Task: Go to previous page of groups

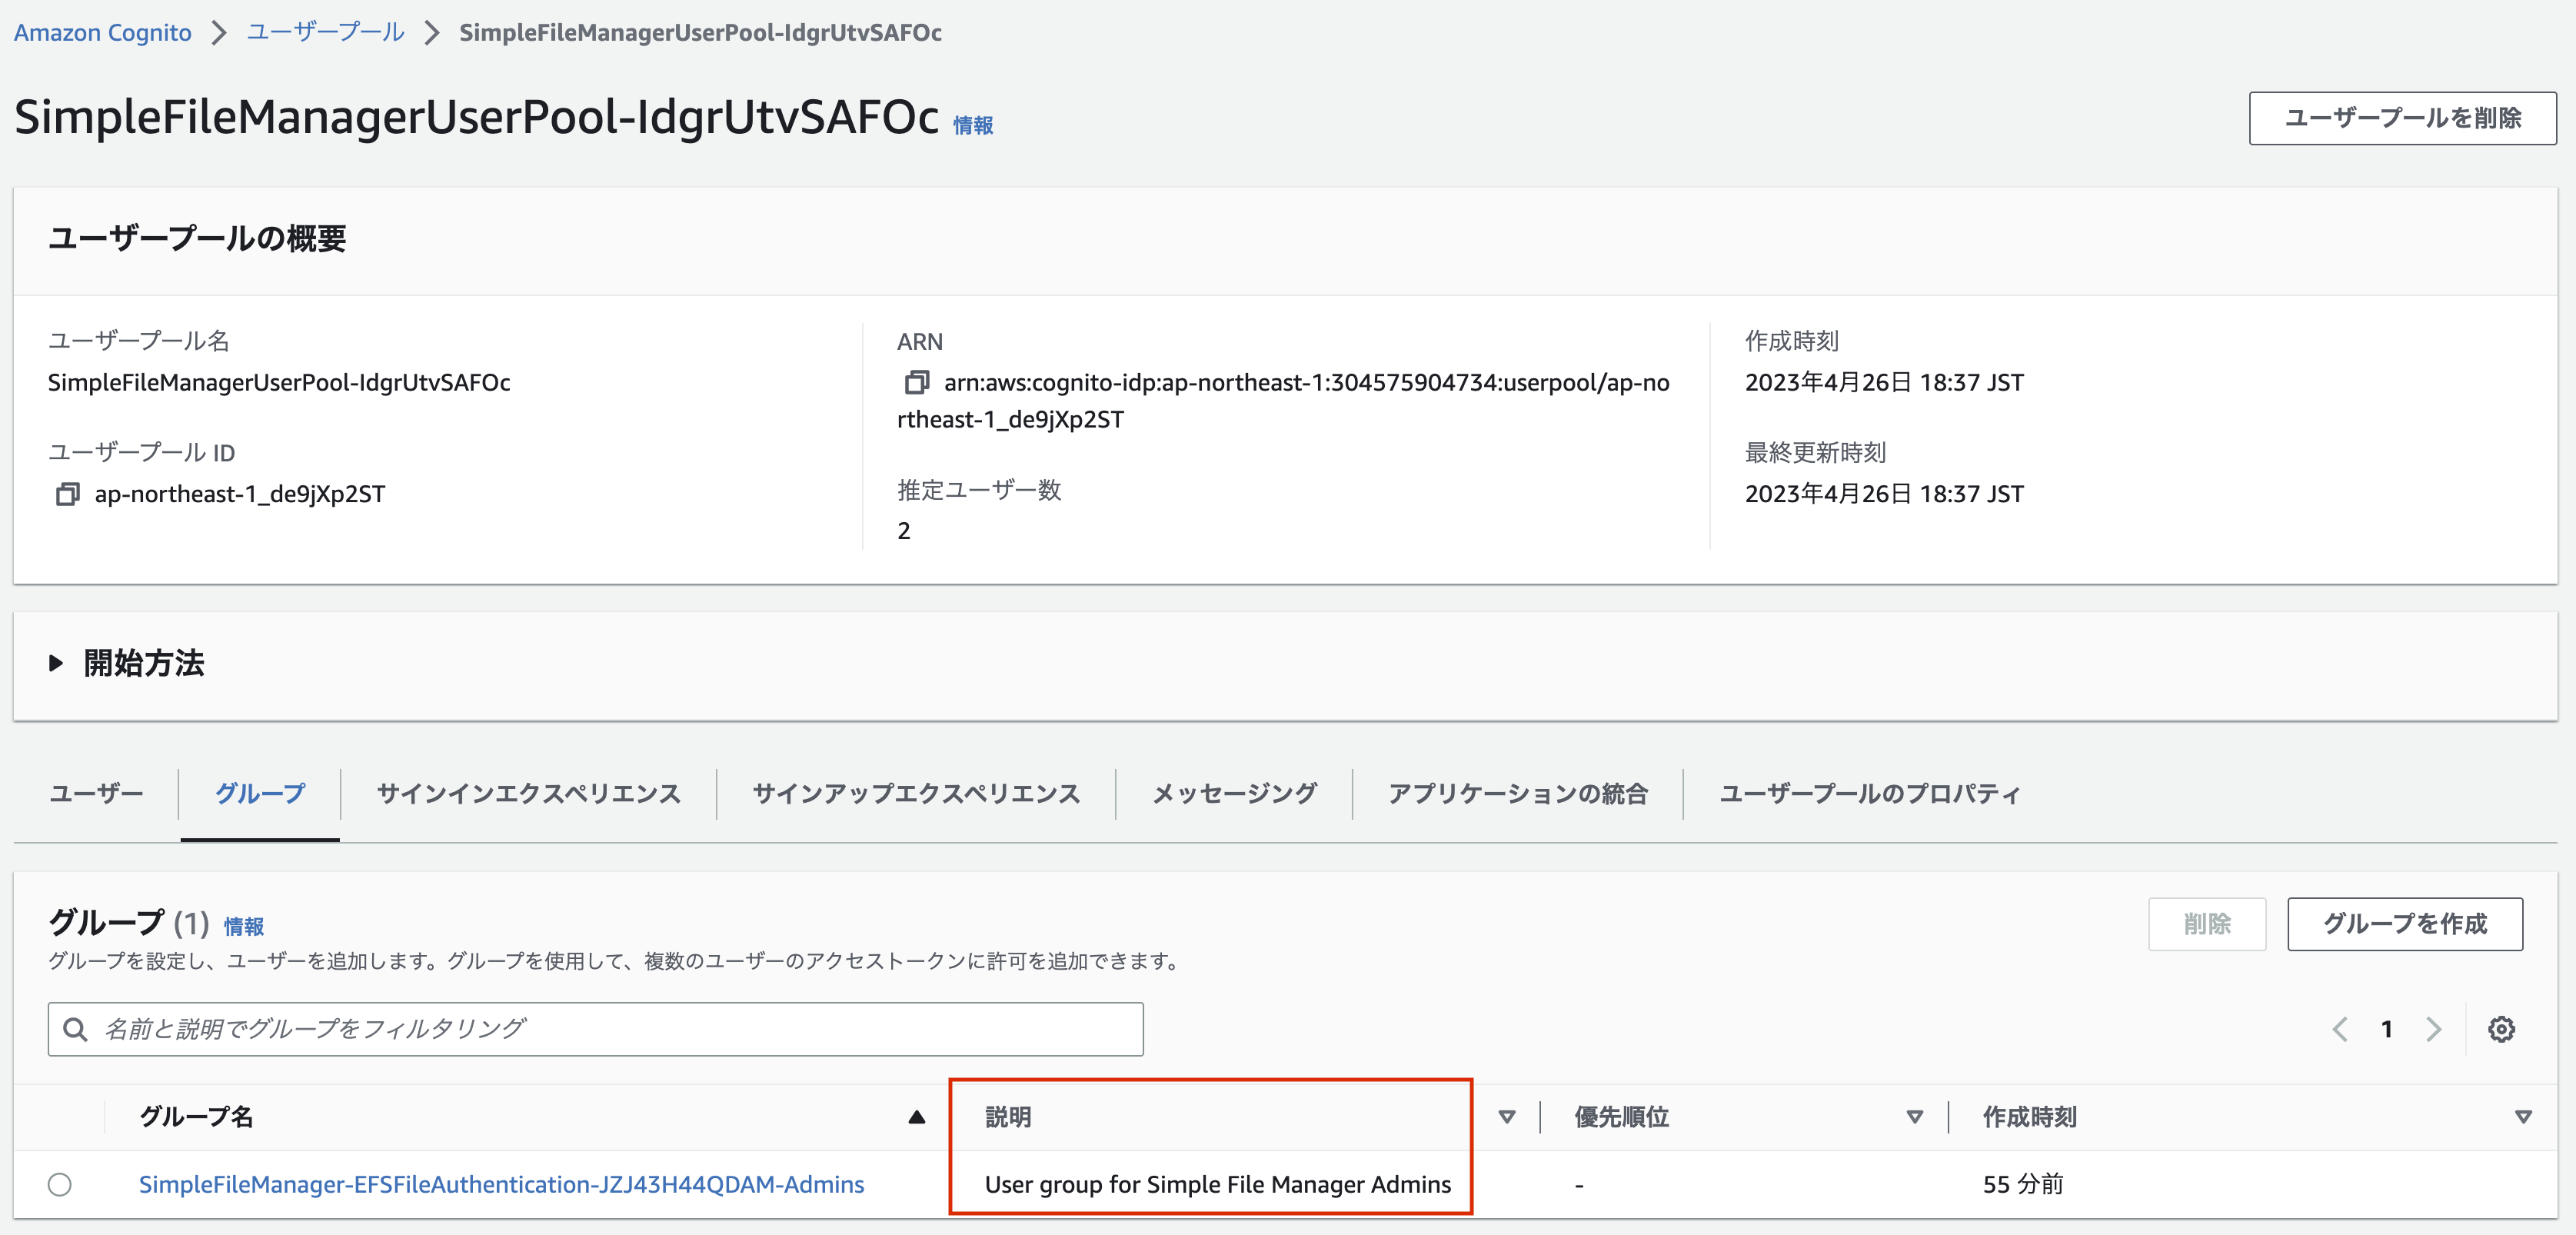Action: [x=2340, y=1029]
